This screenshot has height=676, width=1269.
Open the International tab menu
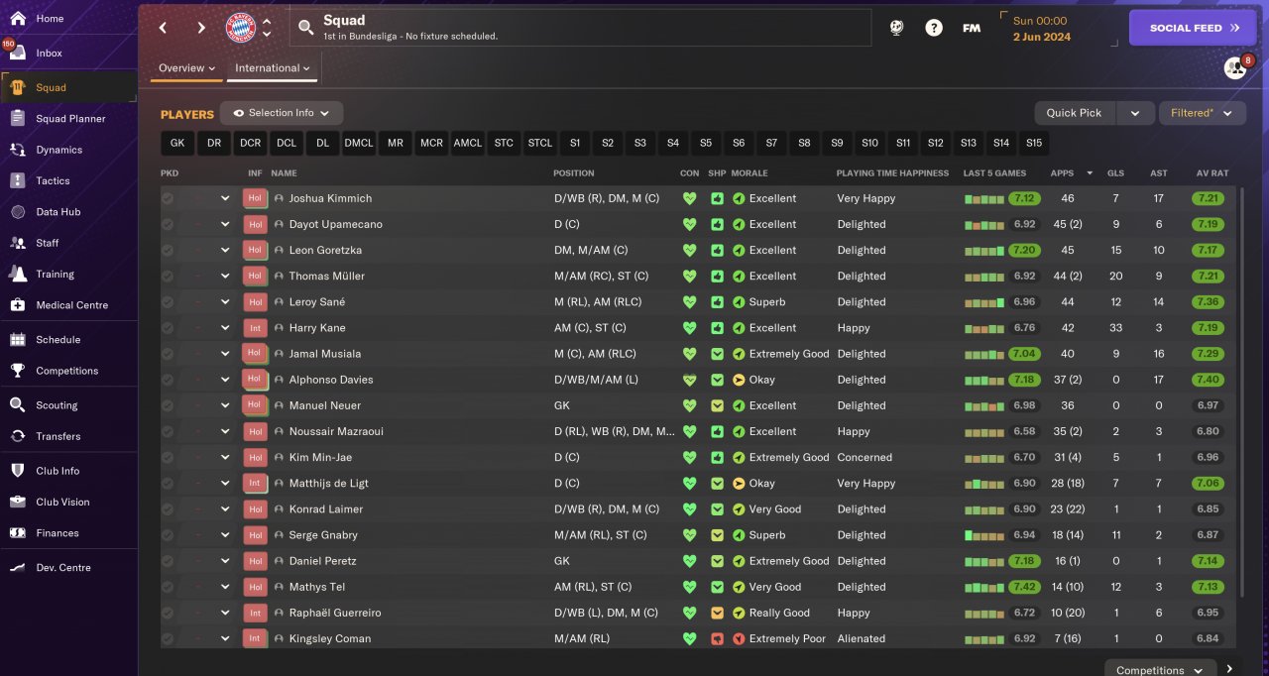(x=273, y=68)
